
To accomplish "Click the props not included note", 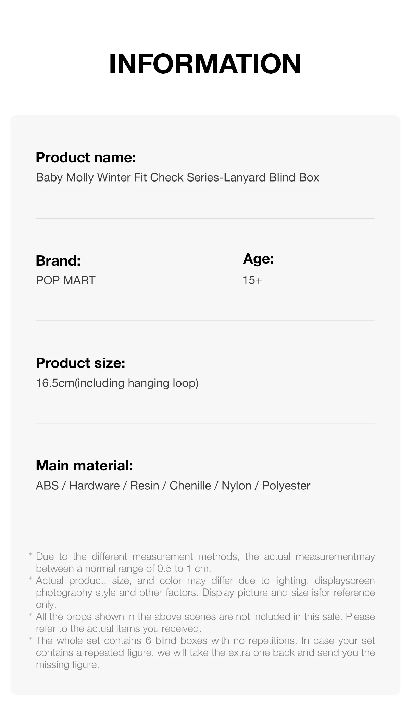I will pos(205,622).
